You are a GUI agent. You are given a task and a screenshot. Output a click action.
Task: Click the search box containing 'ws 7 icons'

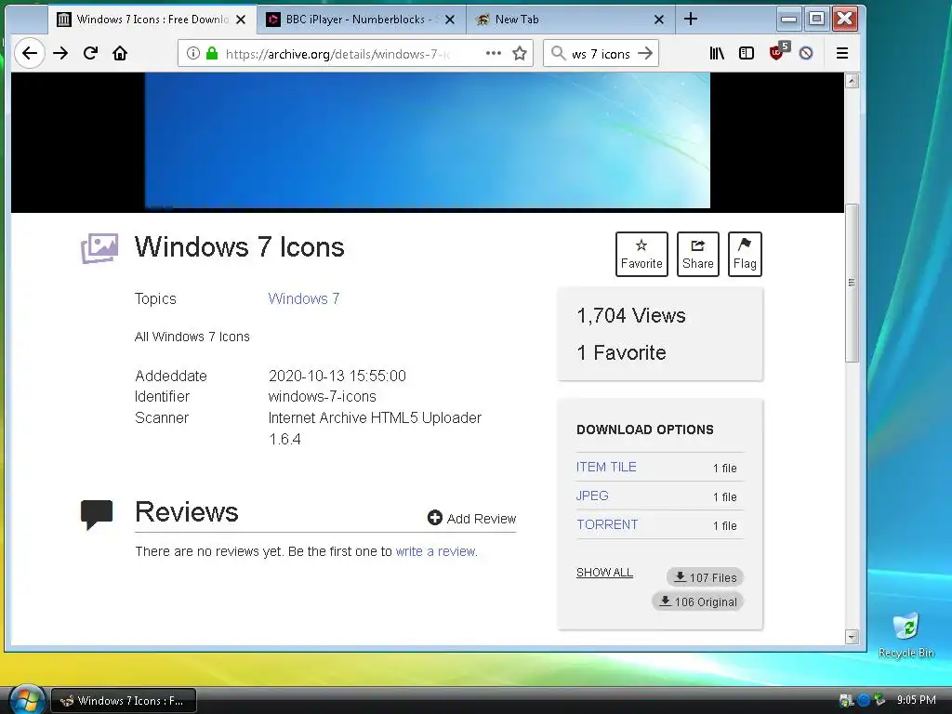(602, 53)
